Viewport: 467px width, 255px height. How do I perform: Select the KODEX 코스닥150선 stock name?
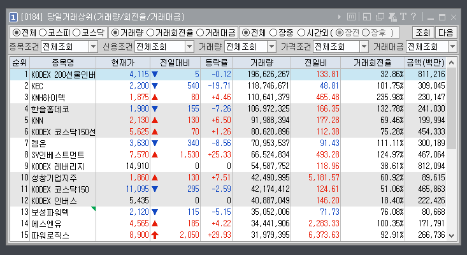63,132
